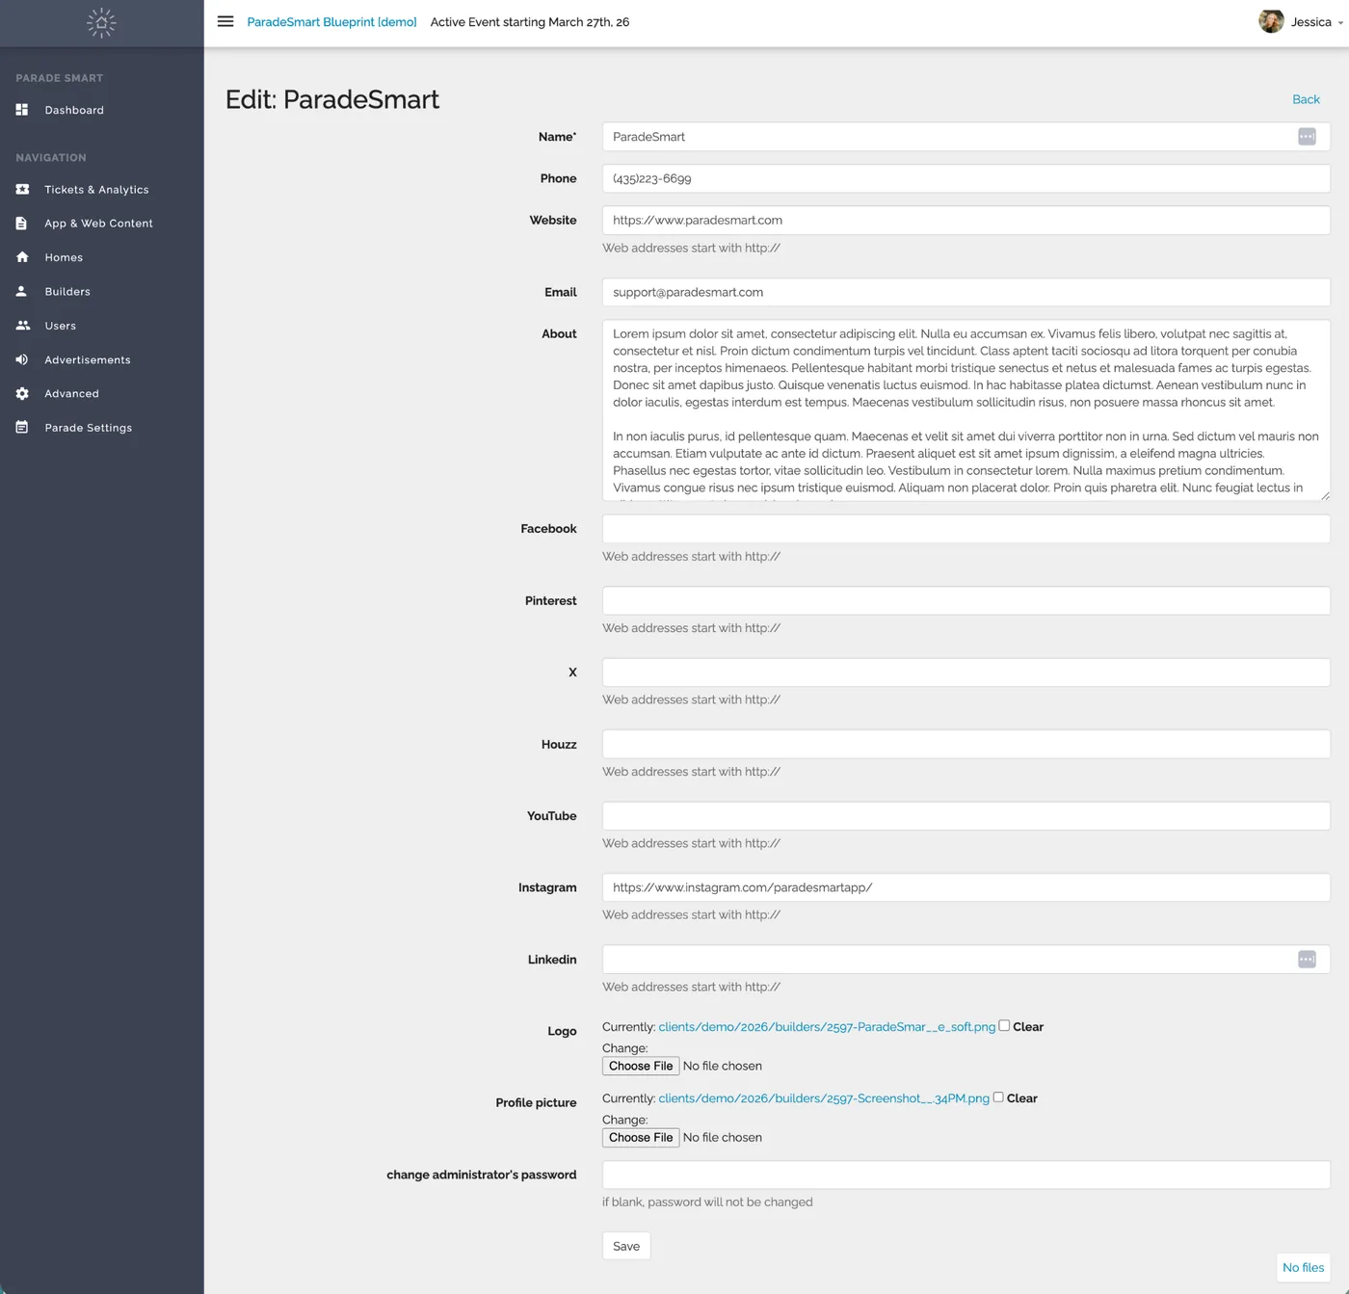Click the Advertisements speaker icon
The image size is (1349, 1294).
click(21, 359)
